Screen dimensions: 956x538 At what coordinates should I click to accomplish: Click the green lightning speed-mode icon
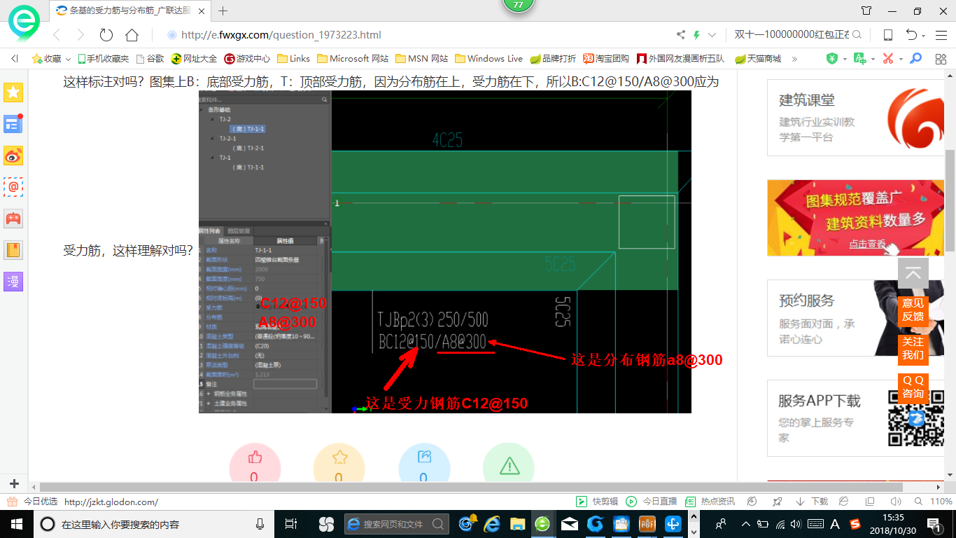(x=696, y=35)
